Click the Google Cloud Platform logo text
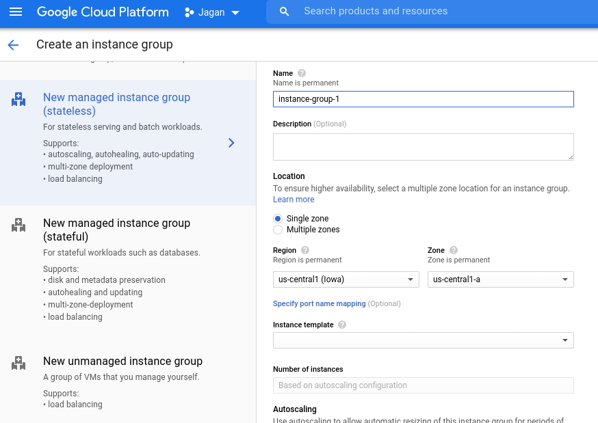The height and width of the screenshot is (423, 598). [103, 12]
